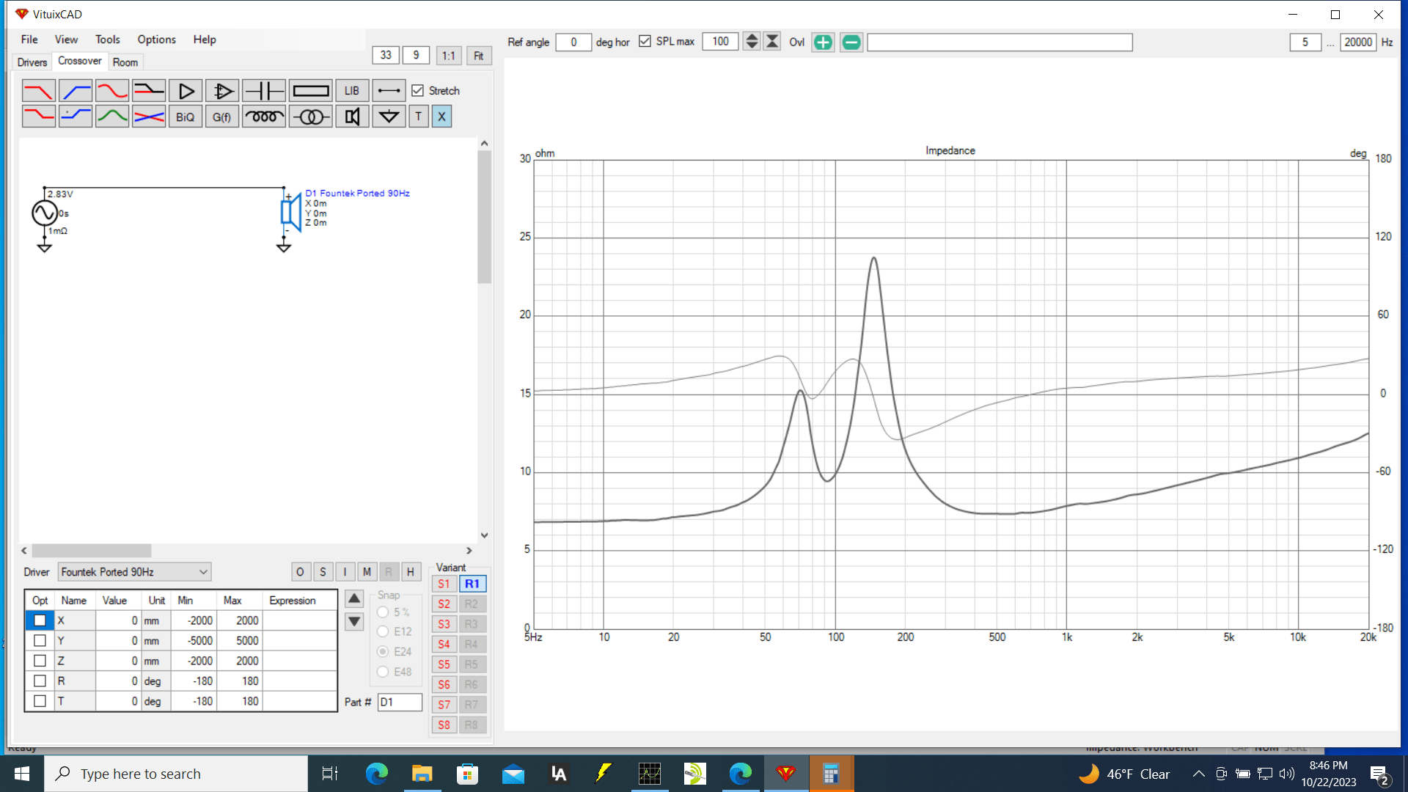Add an operational amplifier block
This screenshot has width=1408, height=792.
[222, 91]
